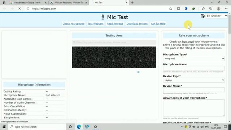Click the 'Sample Rate:' row label
The width and height of the screenshot is (231, 130).
[12, 117]
